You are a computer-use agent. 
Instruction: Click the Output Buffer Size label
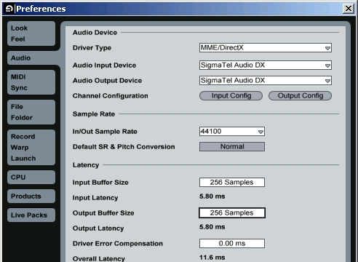pos(103,213)
